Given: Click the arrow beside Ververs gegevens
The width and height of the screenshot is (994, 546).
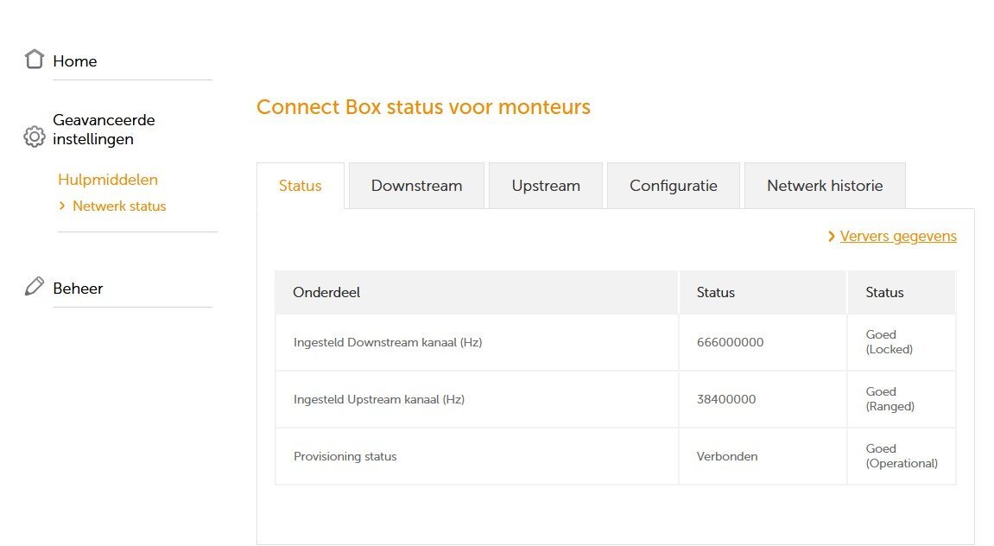Looking at the screenshot, I should pos(831,237).
